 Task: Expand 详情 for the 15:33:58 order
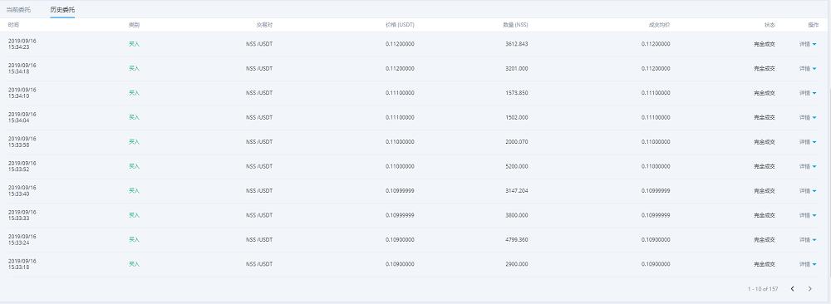pos(808,141)
